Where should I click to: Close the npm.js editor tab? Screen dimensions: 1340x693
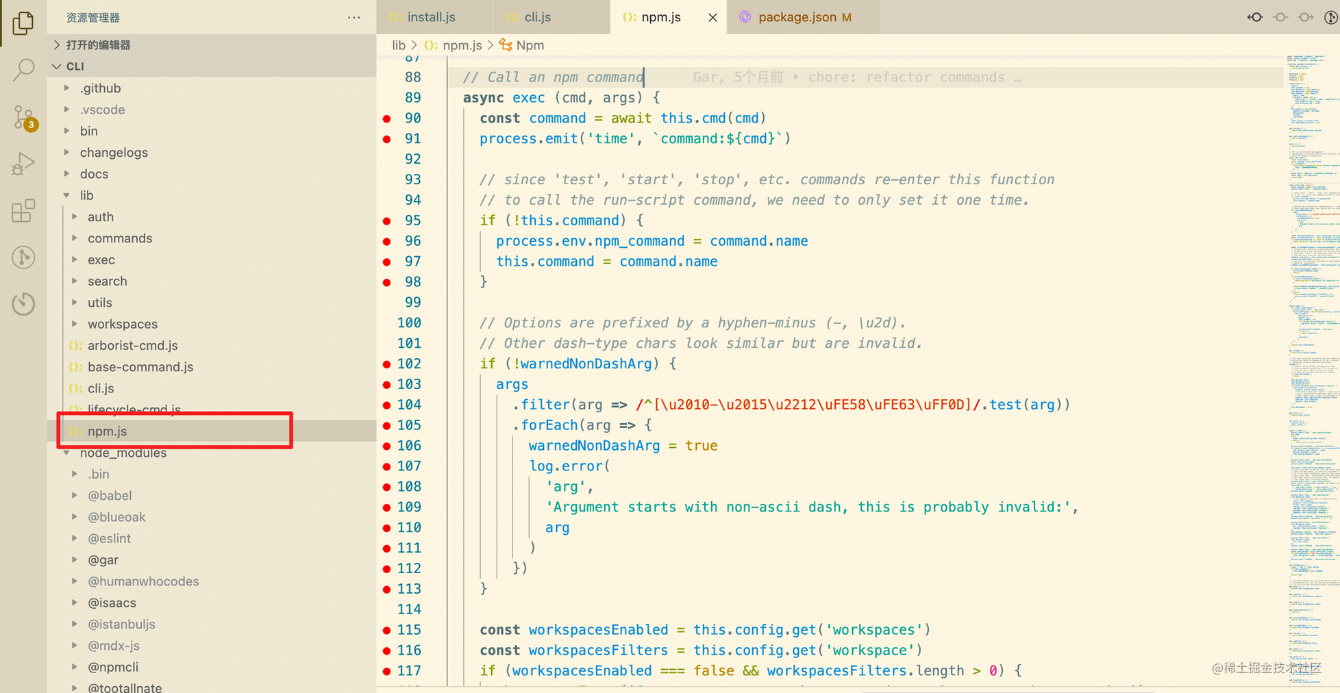point(712,18)
